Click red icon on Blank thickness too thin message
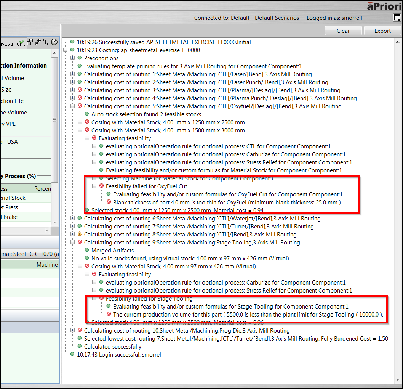This screenshot has height=389, width=403. click(x=109, y=202)
